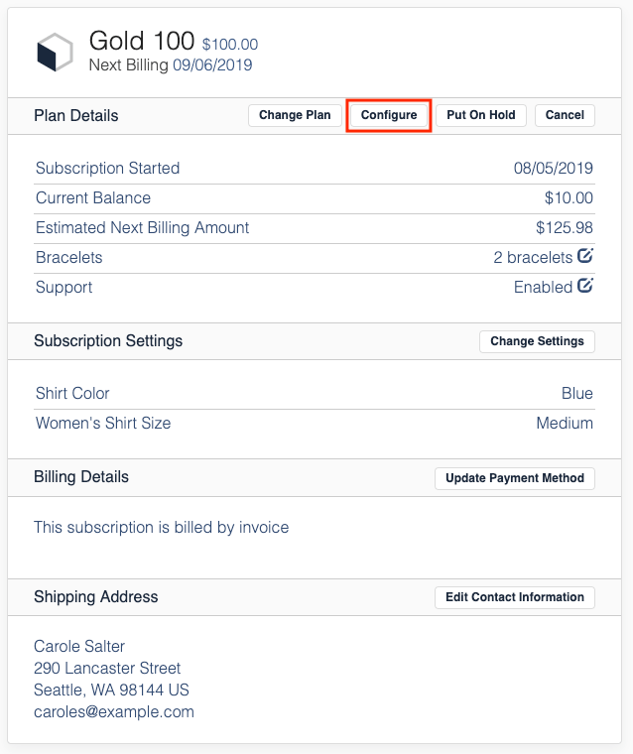633x754 pixels.
Task: Open the Configure option
Action: coord(389,115)
